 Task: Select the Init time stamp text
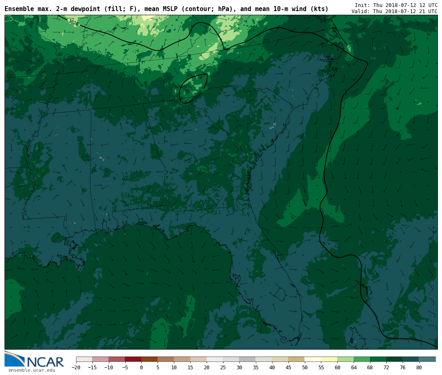396,5
